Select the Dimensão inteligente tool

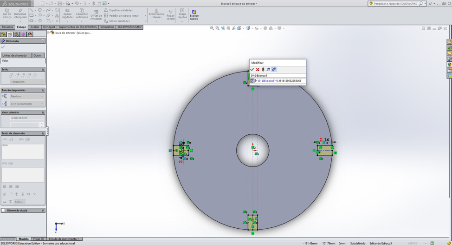point(20,14)
